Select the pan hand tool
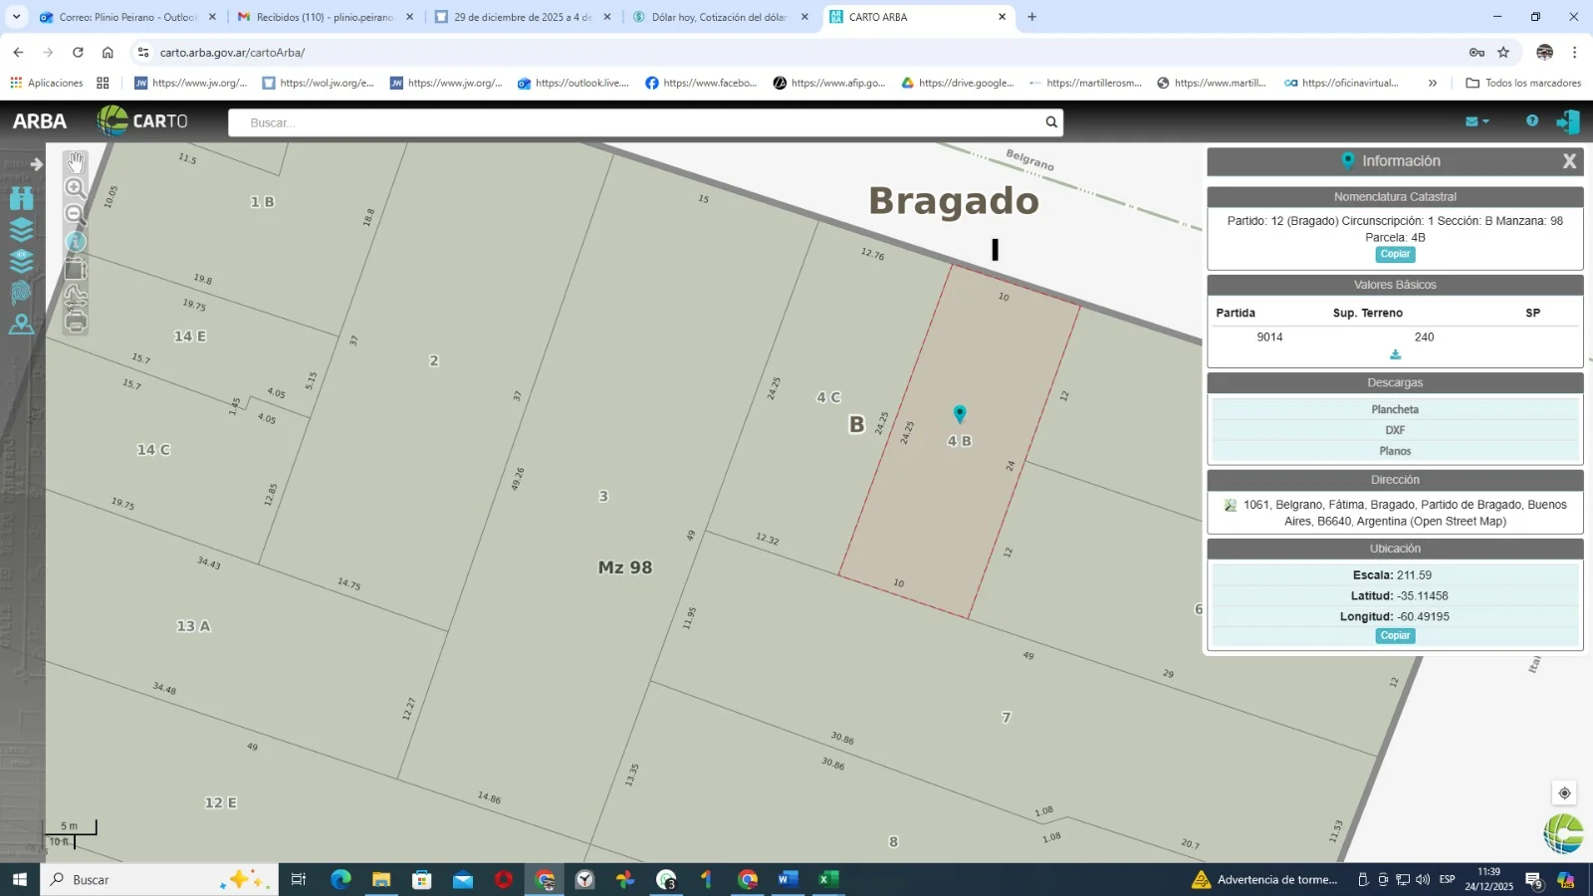1593x896 pixels. (x=76, y=162)
